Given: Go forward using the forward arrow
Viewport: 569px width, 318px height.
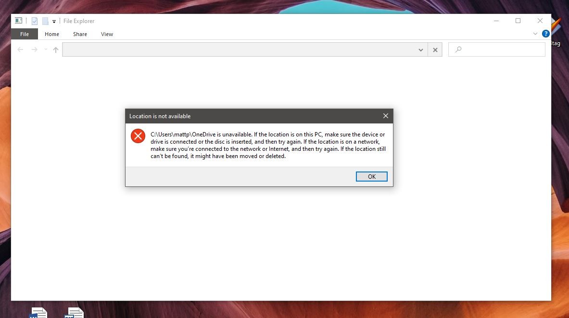Looking at the screenshot, I should (34, 49).
